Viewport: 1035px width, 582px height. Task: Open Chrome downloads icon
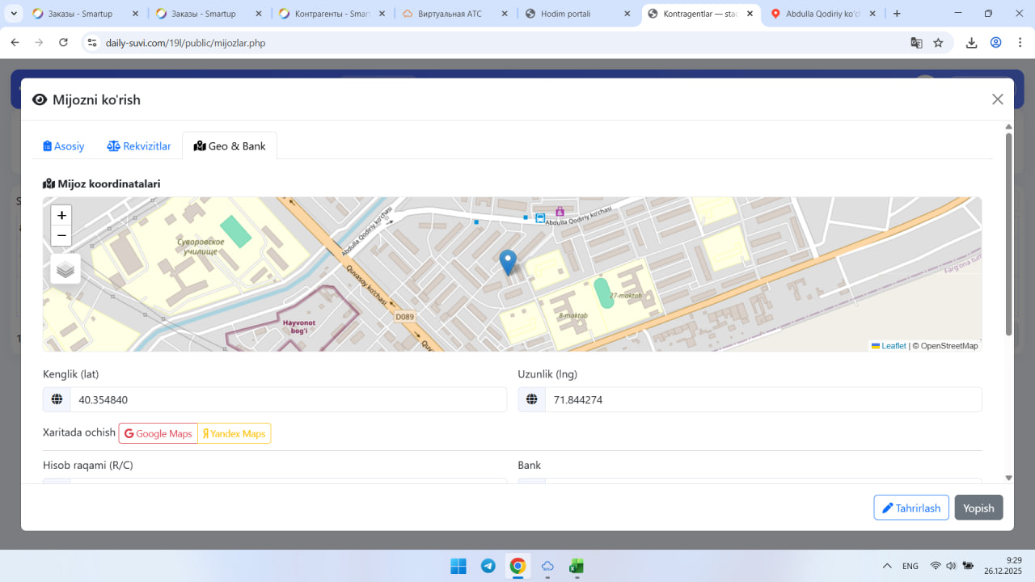click(971, 43)
